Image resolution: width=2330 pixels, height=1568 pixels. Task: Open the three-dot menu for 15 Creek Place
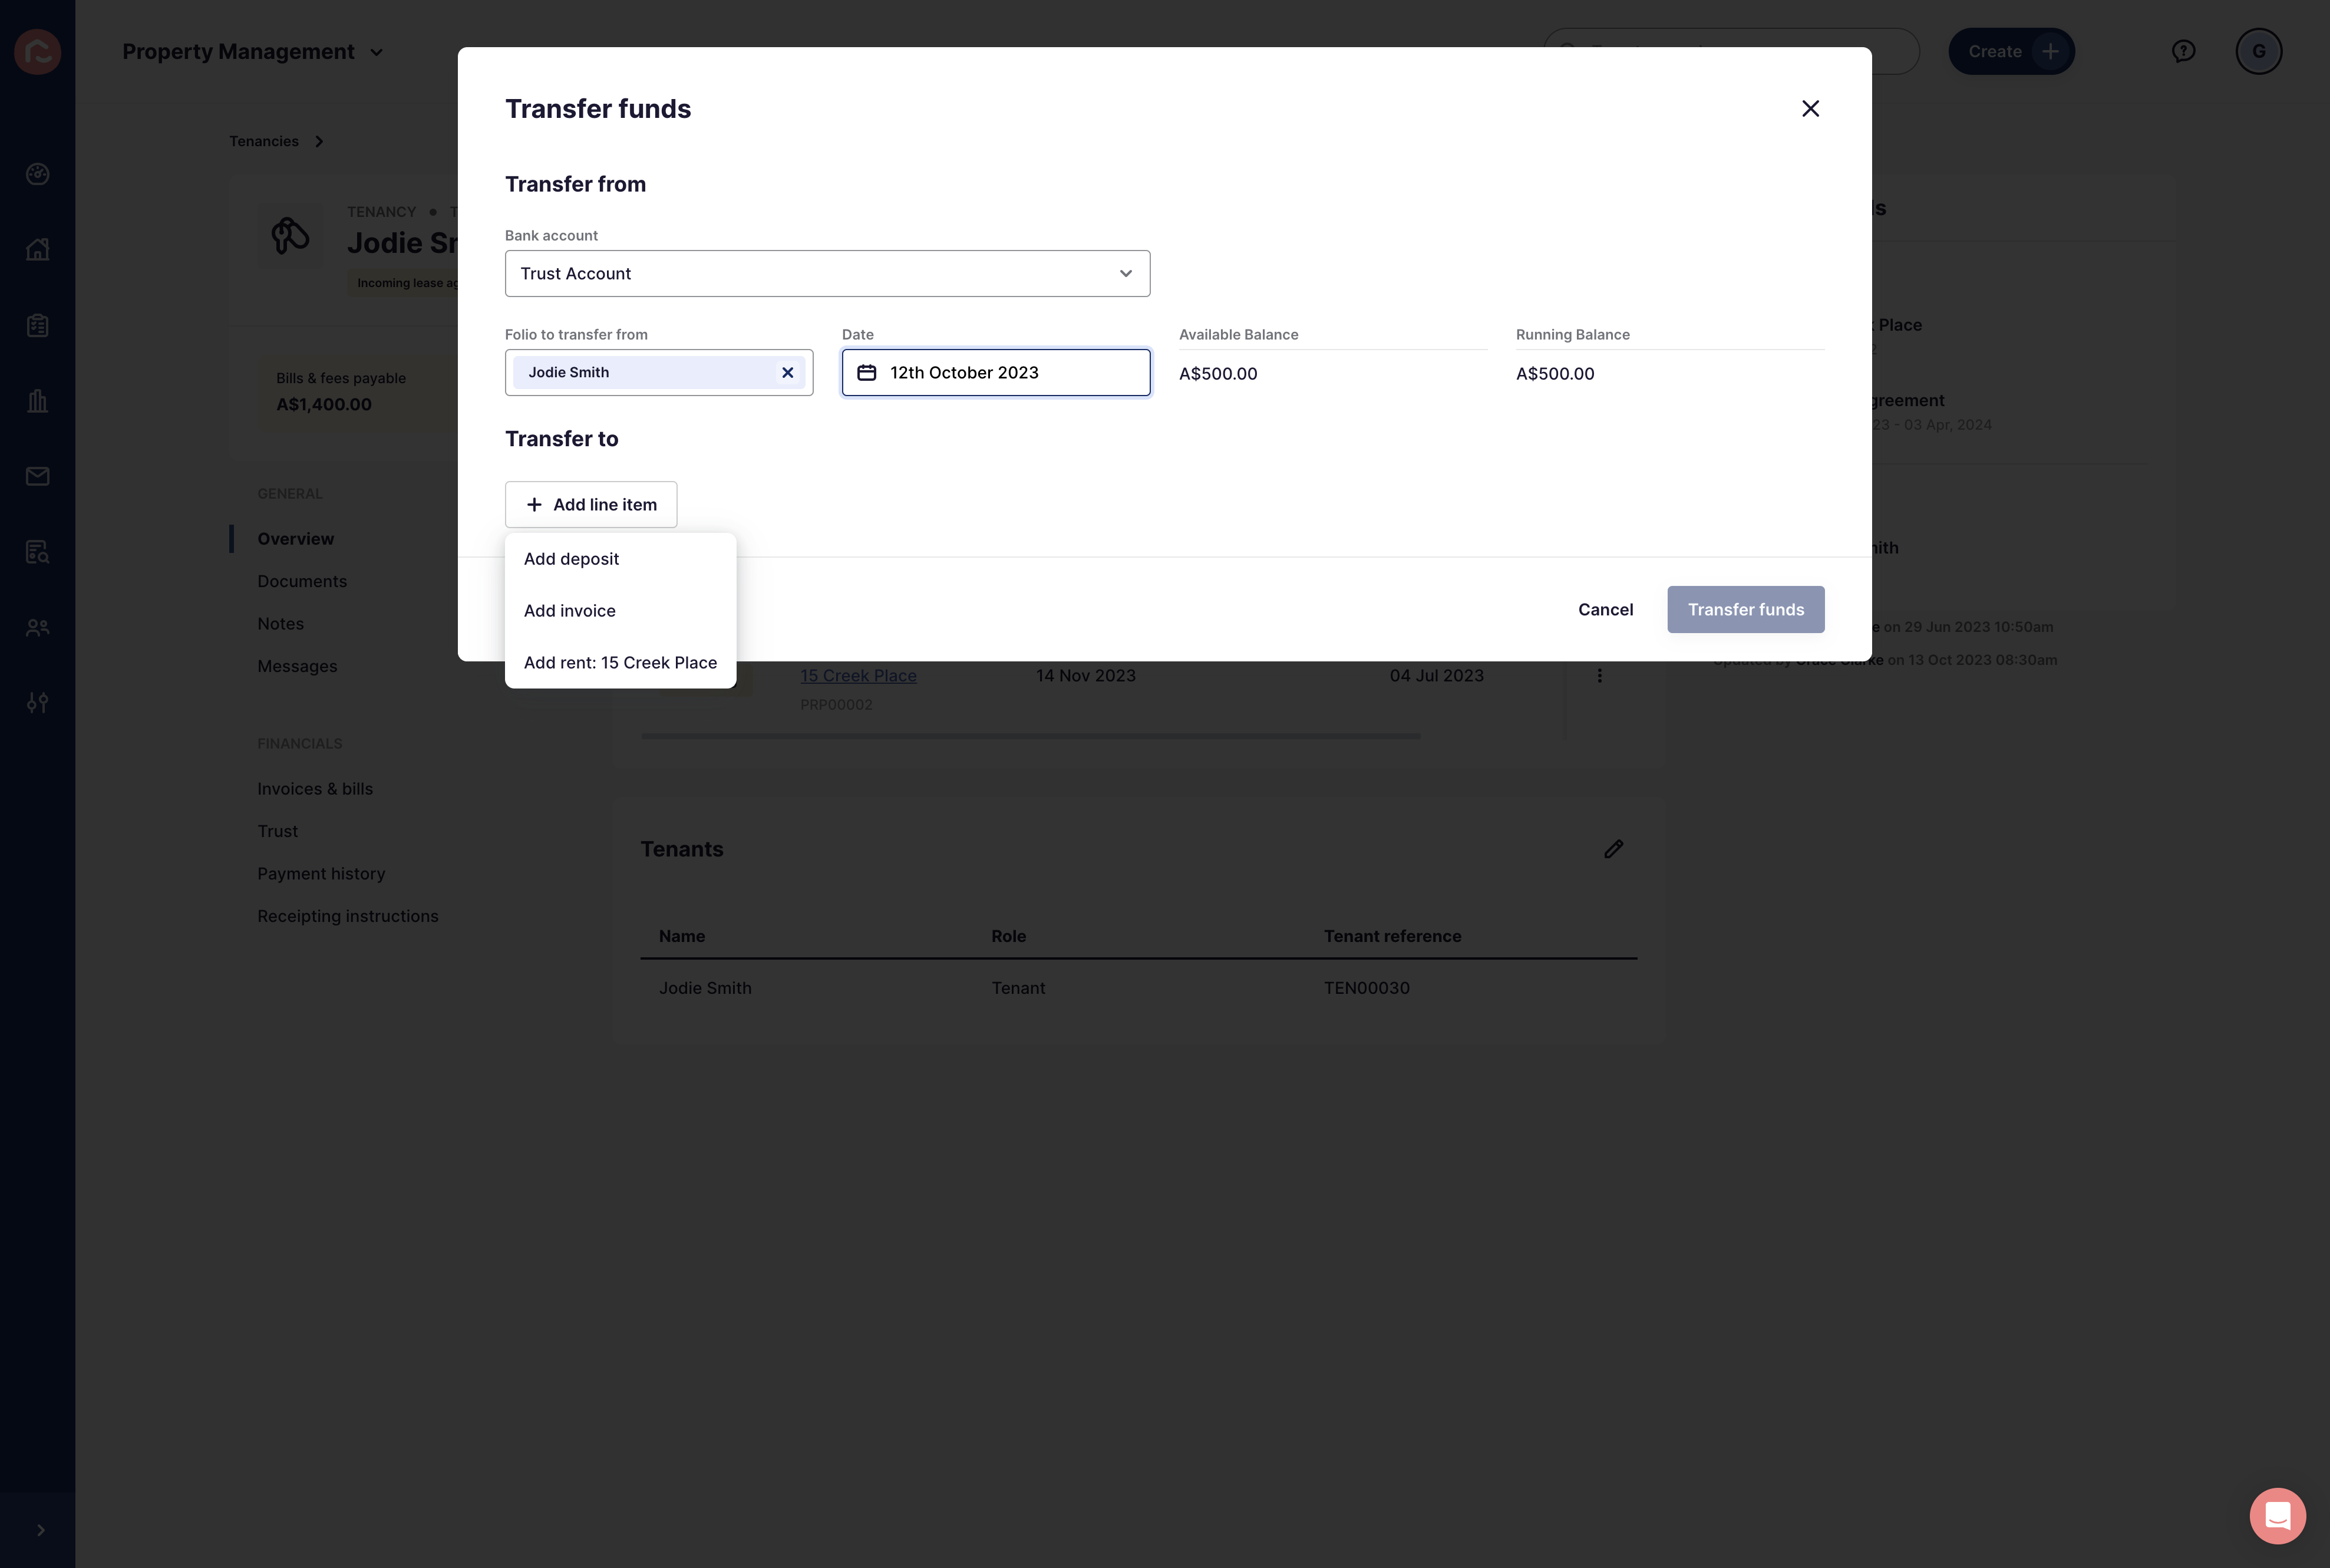coord(1599,675)
